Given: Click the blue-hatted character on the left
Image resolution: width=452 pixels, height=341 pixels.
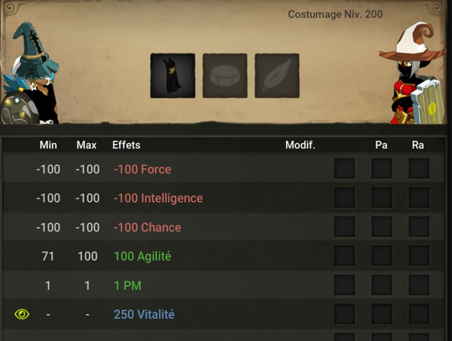Looking at the screenshot, I should tap(29, 74).
